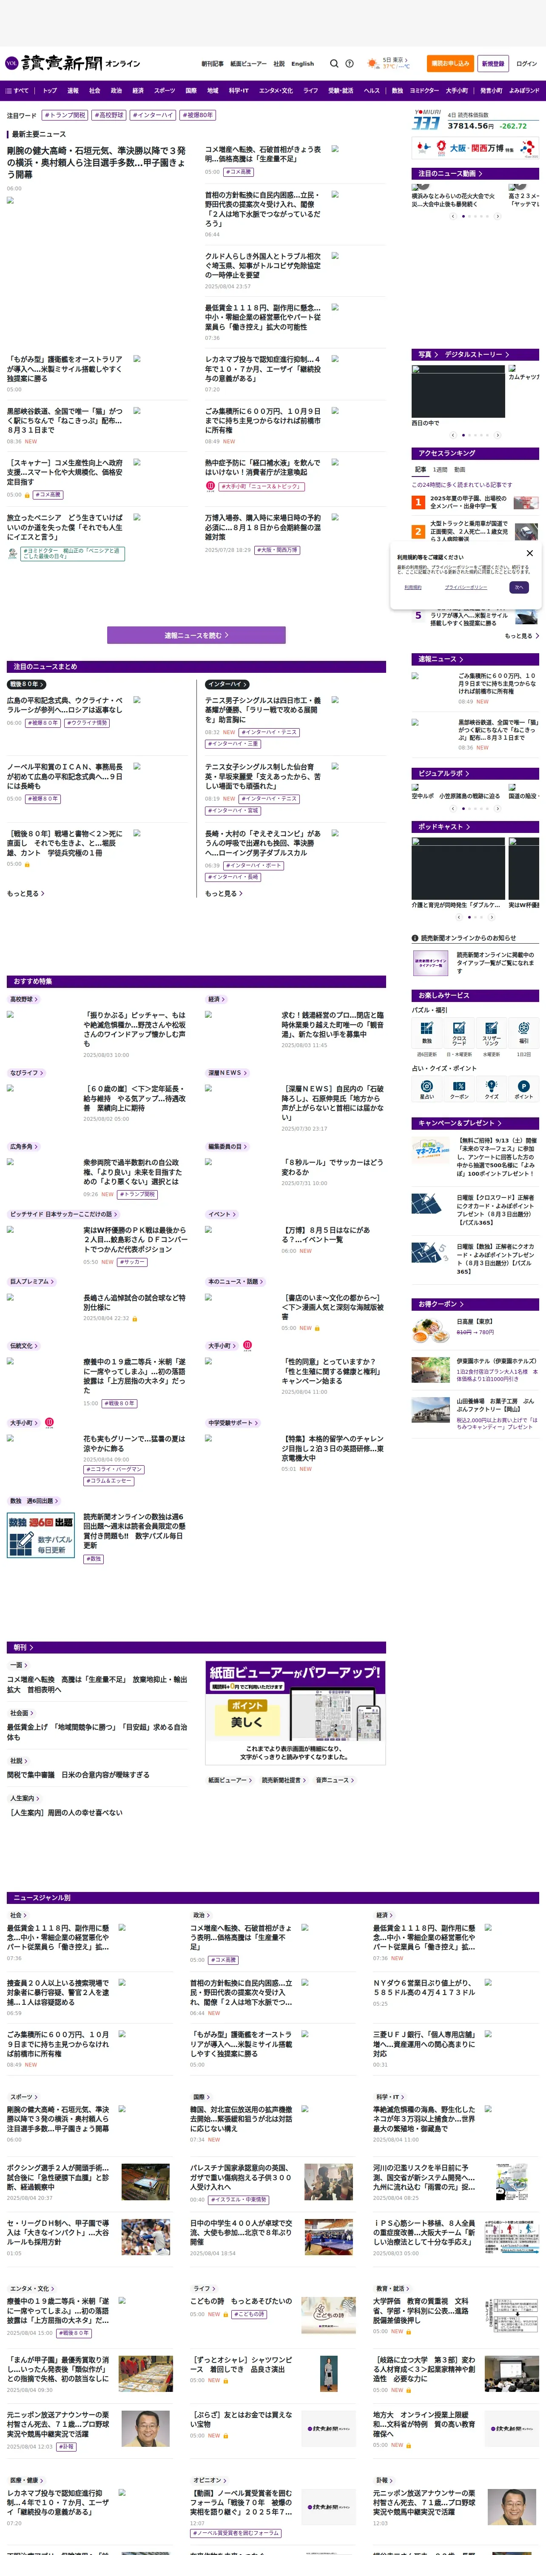Open the スポーツ navigation menu item
The width and height of the screenshot is (546, 2555).
pyautogui.click(x=165, y=90)
